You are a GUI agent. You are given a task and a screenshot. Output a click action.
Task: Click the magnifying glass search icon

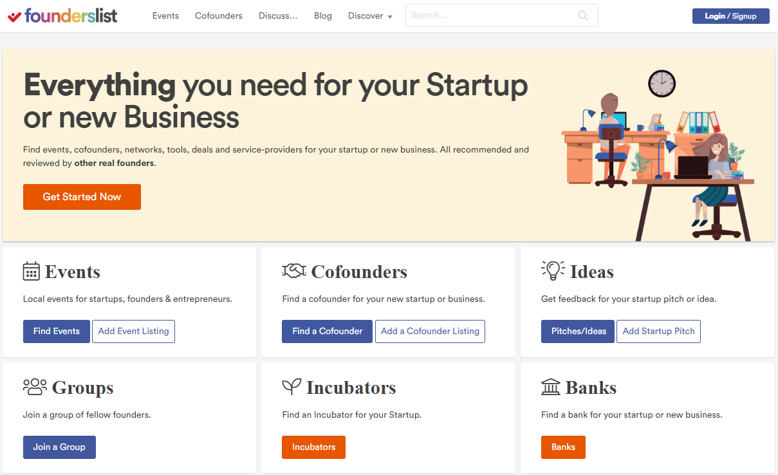(x=582, y=15)
